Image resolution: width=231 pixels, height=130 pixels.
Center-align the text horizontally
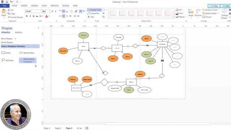pyautogui.click(x=64, y=16)
